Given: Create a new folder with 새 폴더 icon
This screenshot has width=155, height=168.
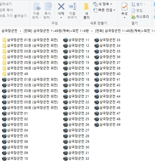Looking at the screenshot, I should pyautogui.click(x=86, y=7).
